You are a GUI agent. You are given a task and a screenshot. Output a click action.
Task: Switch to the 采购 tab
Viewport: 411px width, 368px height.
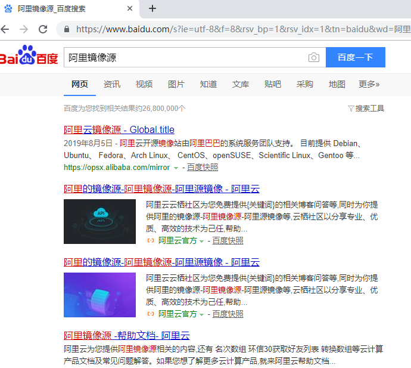(x=304, y=84)
